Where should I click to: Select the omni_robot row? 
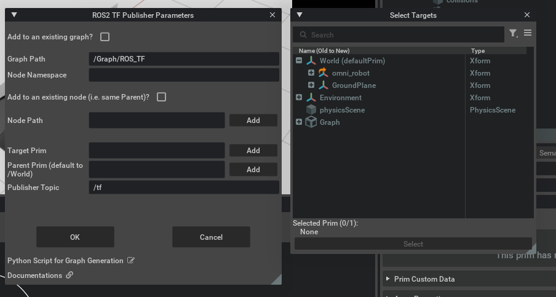413,73
